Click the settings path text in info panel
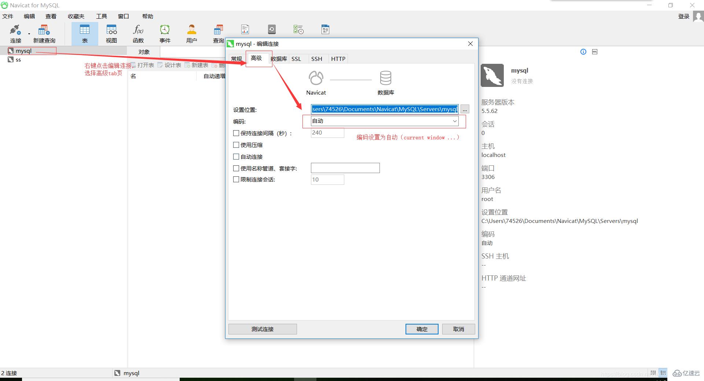The image size is (704, 381). pyautogui.click(x=560, y=221)
